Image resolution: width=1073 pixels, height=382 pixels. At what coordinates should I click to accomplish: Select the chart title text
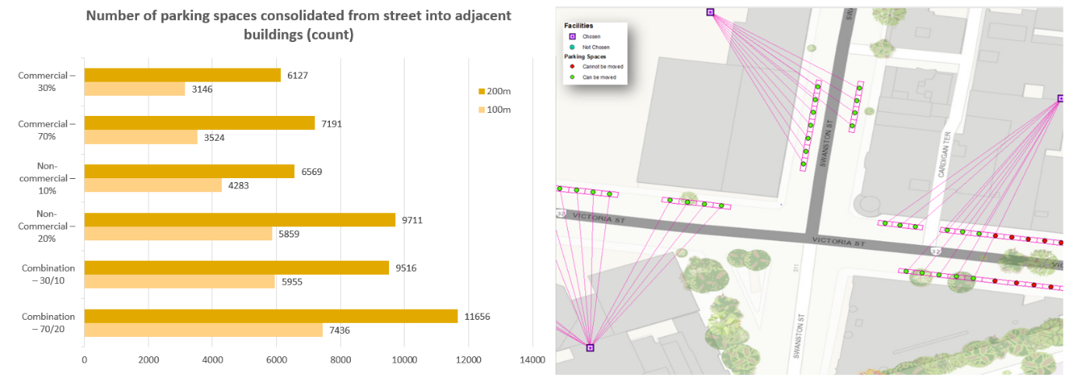[298, 25]
